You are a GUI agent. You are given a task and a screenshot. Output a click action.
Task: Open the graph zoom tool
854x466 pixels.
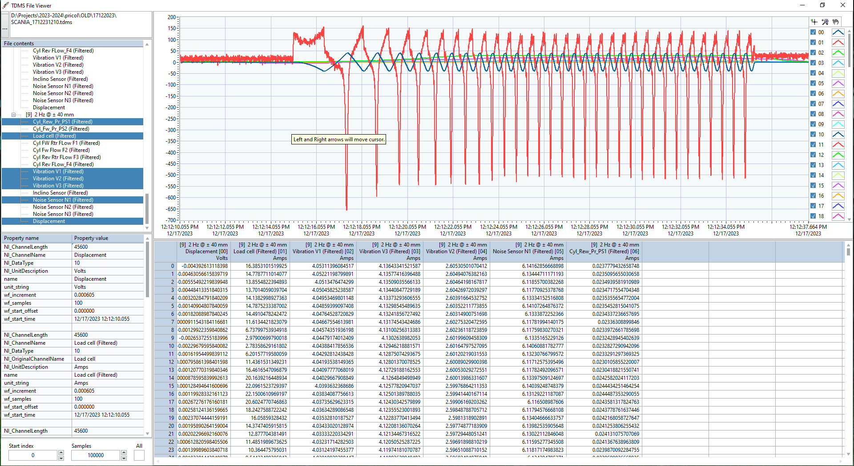coord(825,22)
